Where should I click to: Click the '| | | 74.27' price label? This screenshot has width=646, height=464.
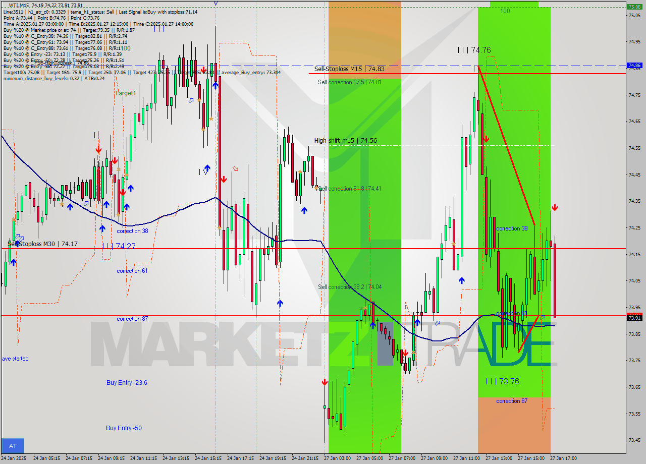point(119,246)
